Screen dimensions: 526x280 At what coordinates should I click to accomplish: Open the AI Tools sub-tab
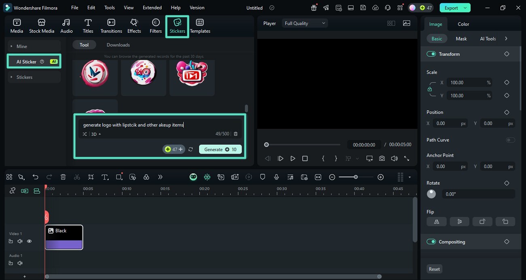[x=488, y=39]
